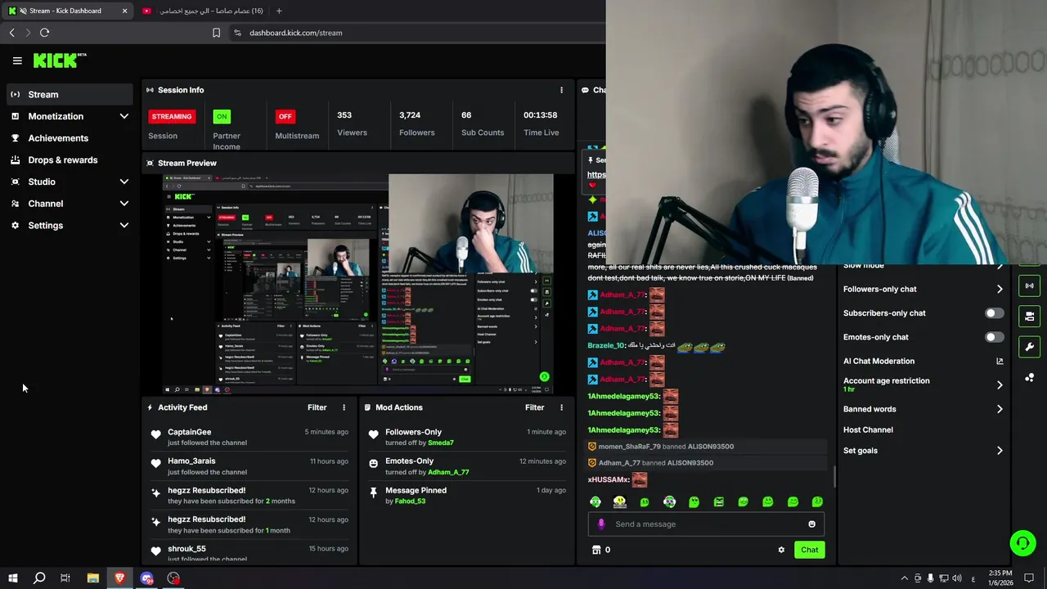Open Followers-only chat options chevron
This screenshot has height=589, width=1047.
[x=1000, y=289]
